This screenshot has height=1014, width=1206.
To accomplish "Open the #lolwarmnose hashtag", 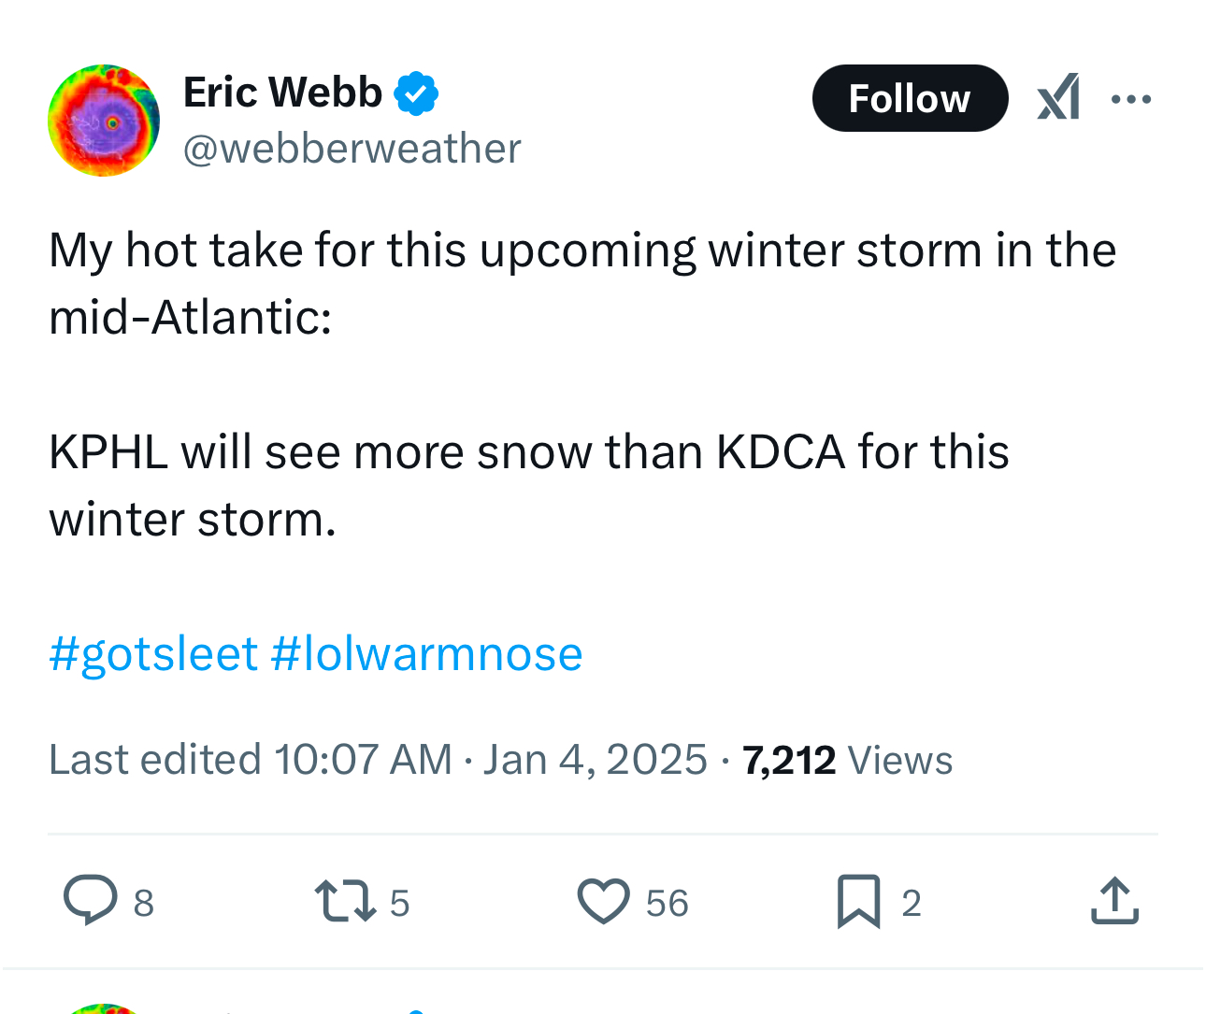I will tap(426, 653).
